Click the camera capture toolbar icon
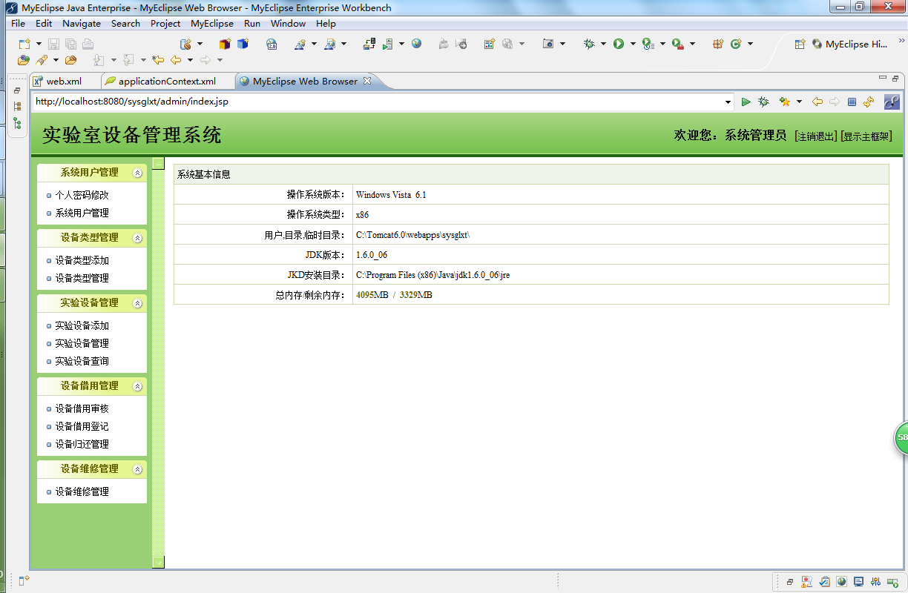 (x=548, y=44)
